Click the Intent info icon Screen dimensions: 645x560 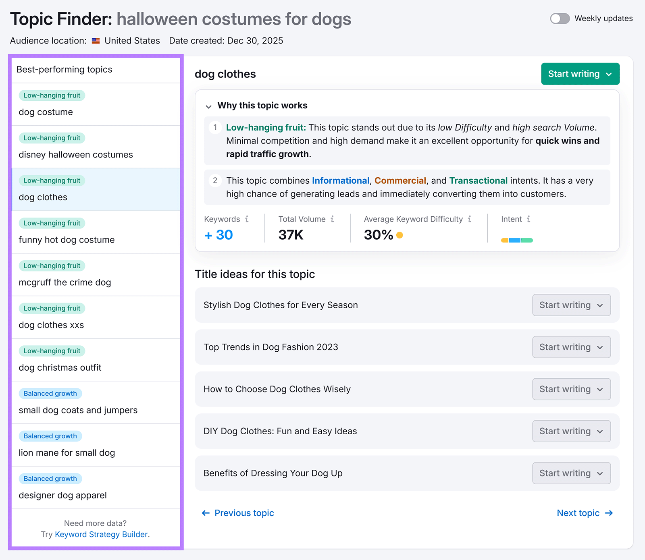click(x=528, y=219)
